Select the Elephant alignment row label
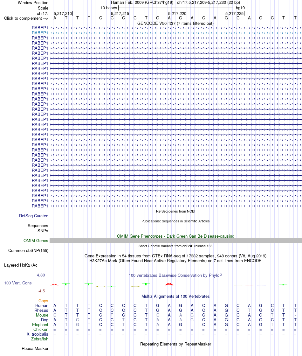Image resolution: width=302 pixels, height=356 pixels. 40,325
